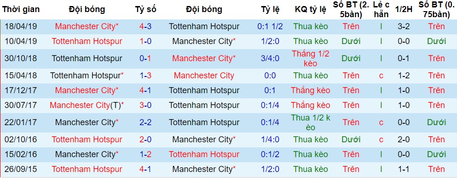The height and width of the screenshot is (178, 457).
Task: Click the '1/2H' column header
Action: pyautogui.click(x=404, y=9)
